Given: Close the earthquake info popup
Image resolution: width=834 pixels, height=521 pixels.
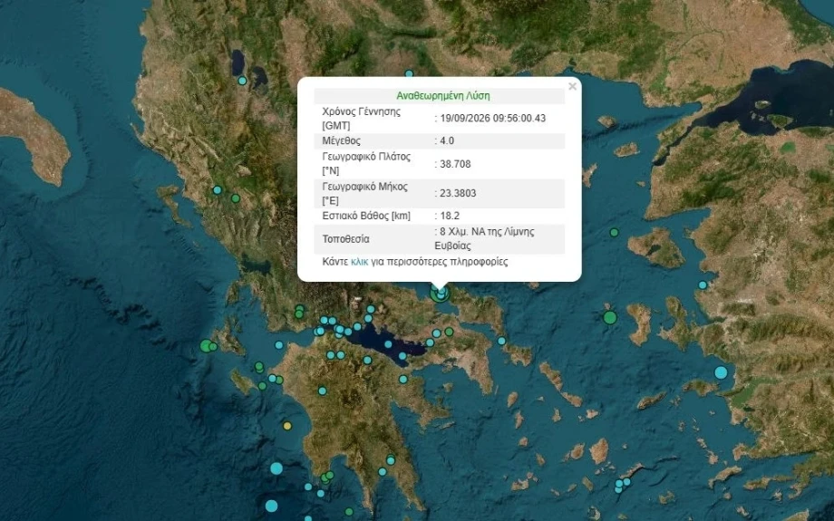Looking at the screenshot, I should [x=572, y=86].
